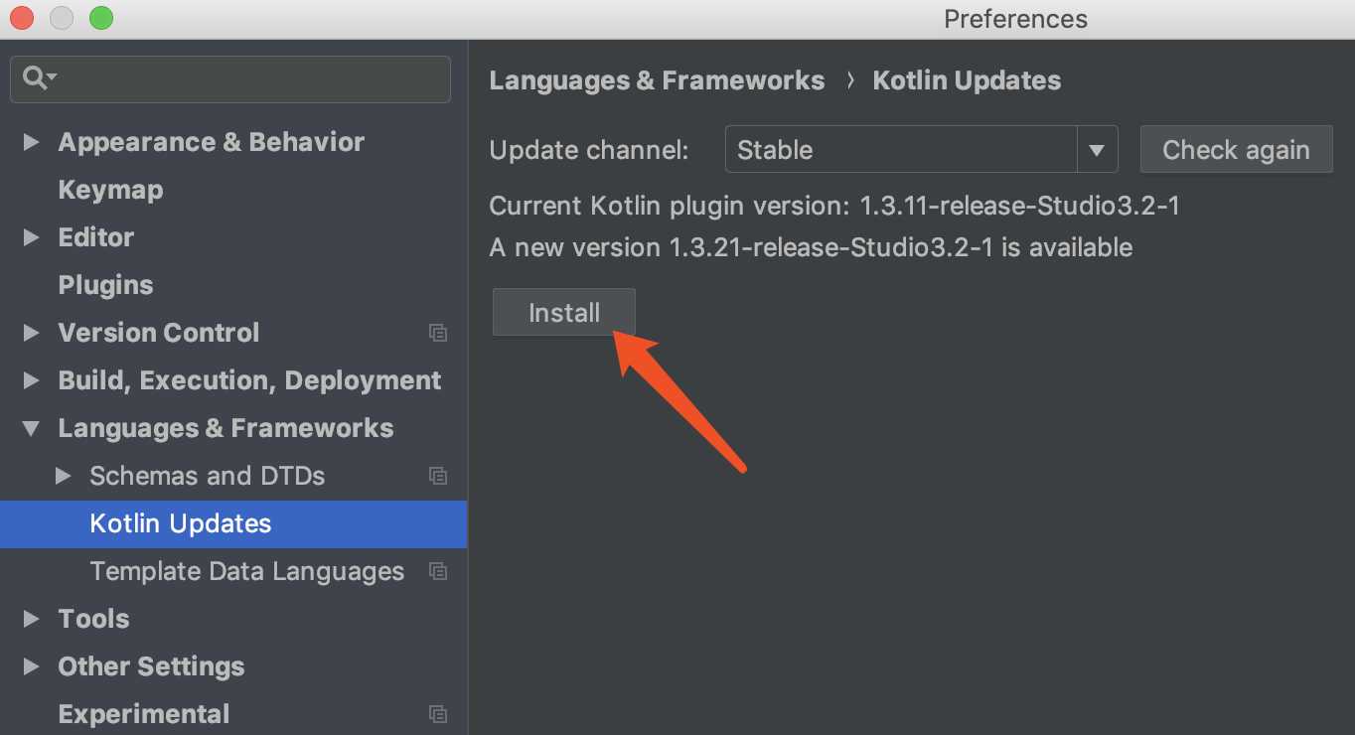Expand the Tools section arrow

(x=31, y=619)
